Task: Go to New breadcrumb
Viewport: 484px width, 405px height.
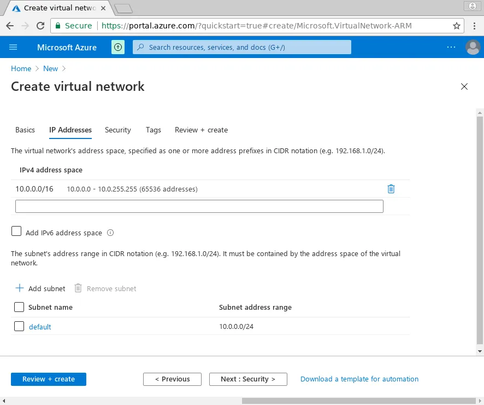Action: [x=50, y=68]
